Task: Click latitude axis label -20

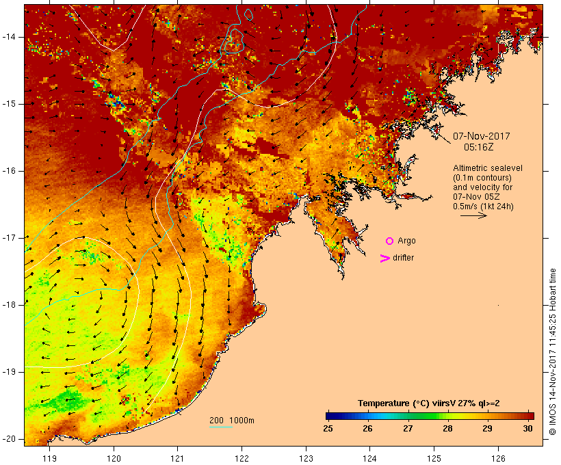Action: (9, 439)
